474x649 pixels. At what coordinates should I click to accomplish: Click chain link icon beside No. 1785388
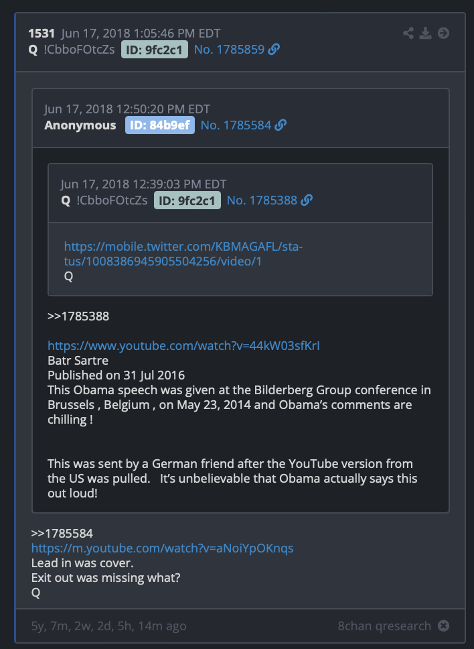[x=307, y=200]
